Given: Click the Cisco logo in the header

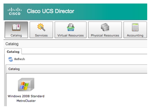Looking at the screenshot, I should click(x=15, y=11).
